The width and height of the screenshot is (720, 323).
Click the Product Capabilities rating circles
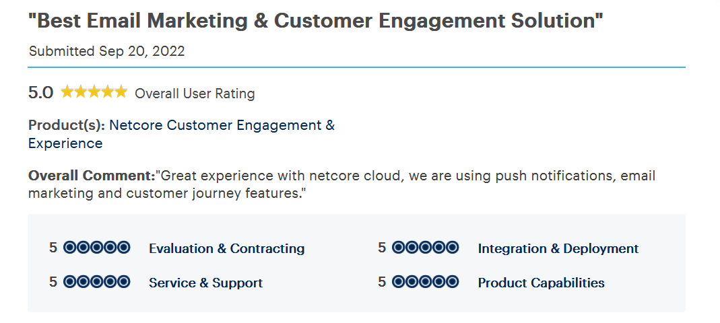point(426,282)
